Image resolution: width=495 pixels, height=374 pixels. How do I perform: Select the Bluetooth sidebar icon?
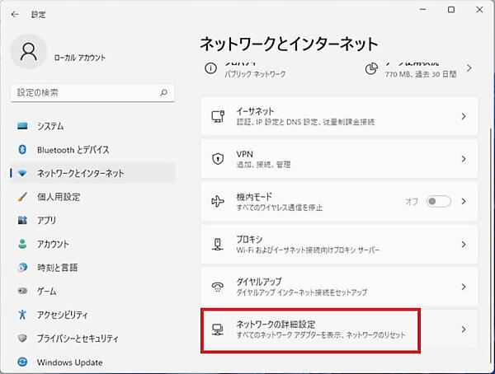point(22,149)
